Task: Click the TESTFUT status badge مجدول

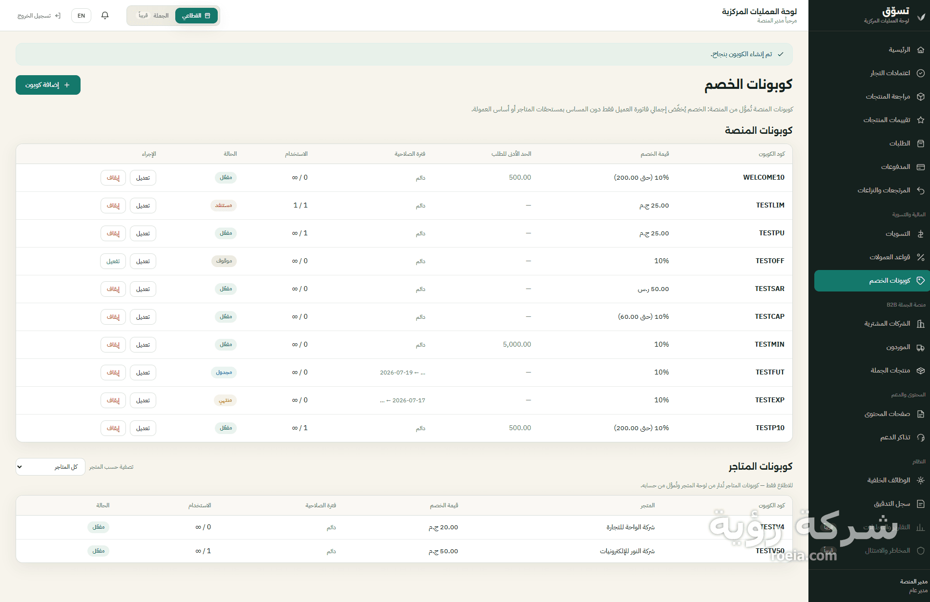Action: 224,373
